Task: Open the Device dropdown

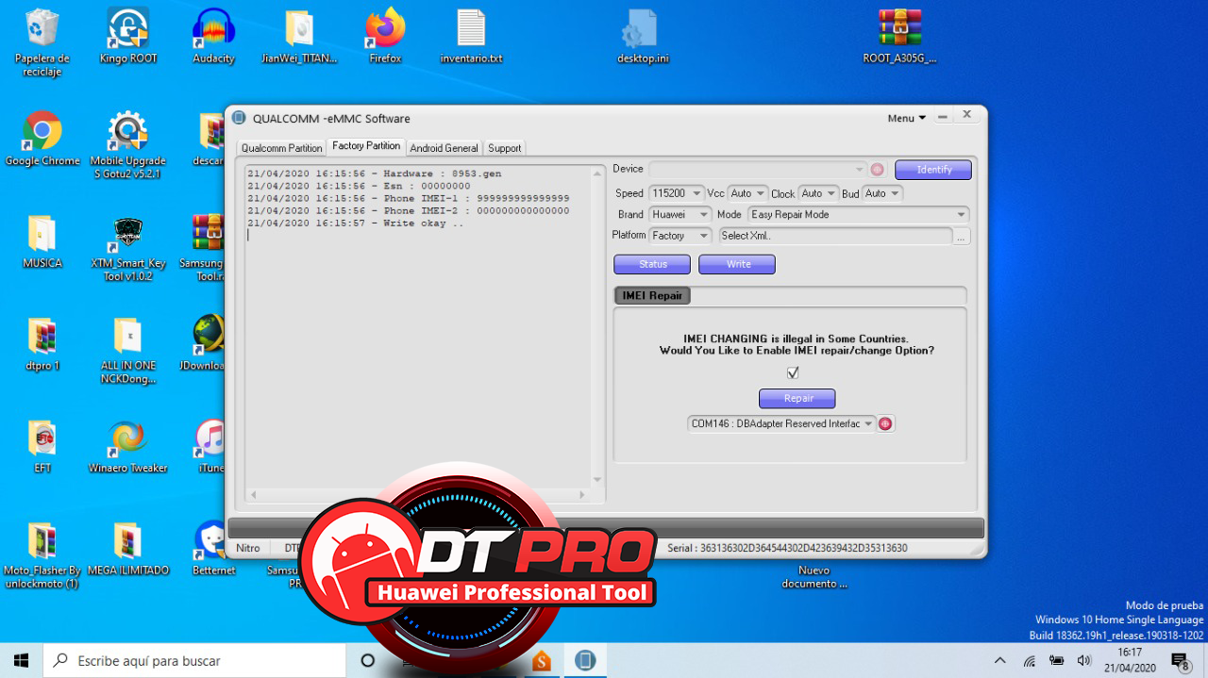Action: pyautogui.click(x=757, y=170)
